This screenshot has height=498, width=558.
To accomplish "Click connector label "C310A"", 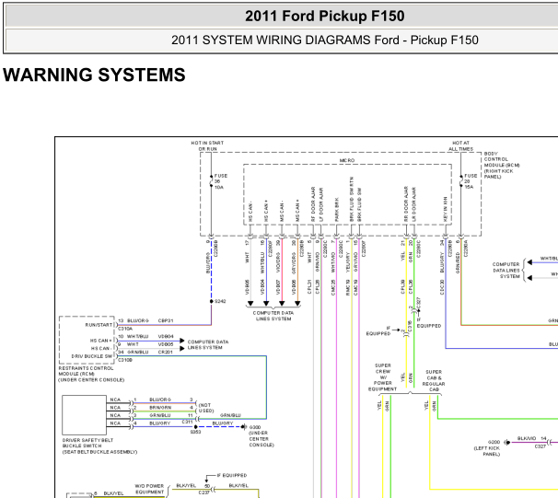I will pyautogui.click(x=125, y=329).
